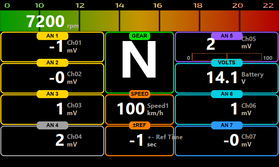The width and height of the screenshot is (279, 167).
Task: Click the RPM bar at 14 mark
Action: pyautogui.click(x=120, y=21)
